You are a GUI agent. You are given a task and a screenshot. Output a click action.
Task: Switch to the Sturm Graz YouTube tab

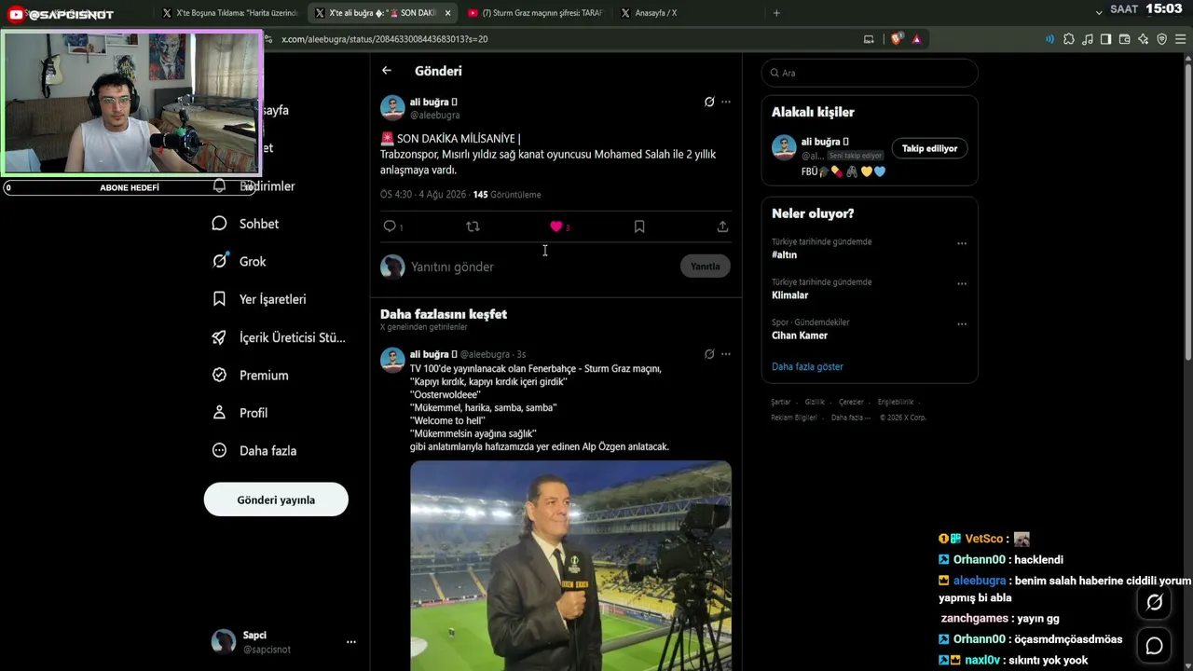[535, 13]
